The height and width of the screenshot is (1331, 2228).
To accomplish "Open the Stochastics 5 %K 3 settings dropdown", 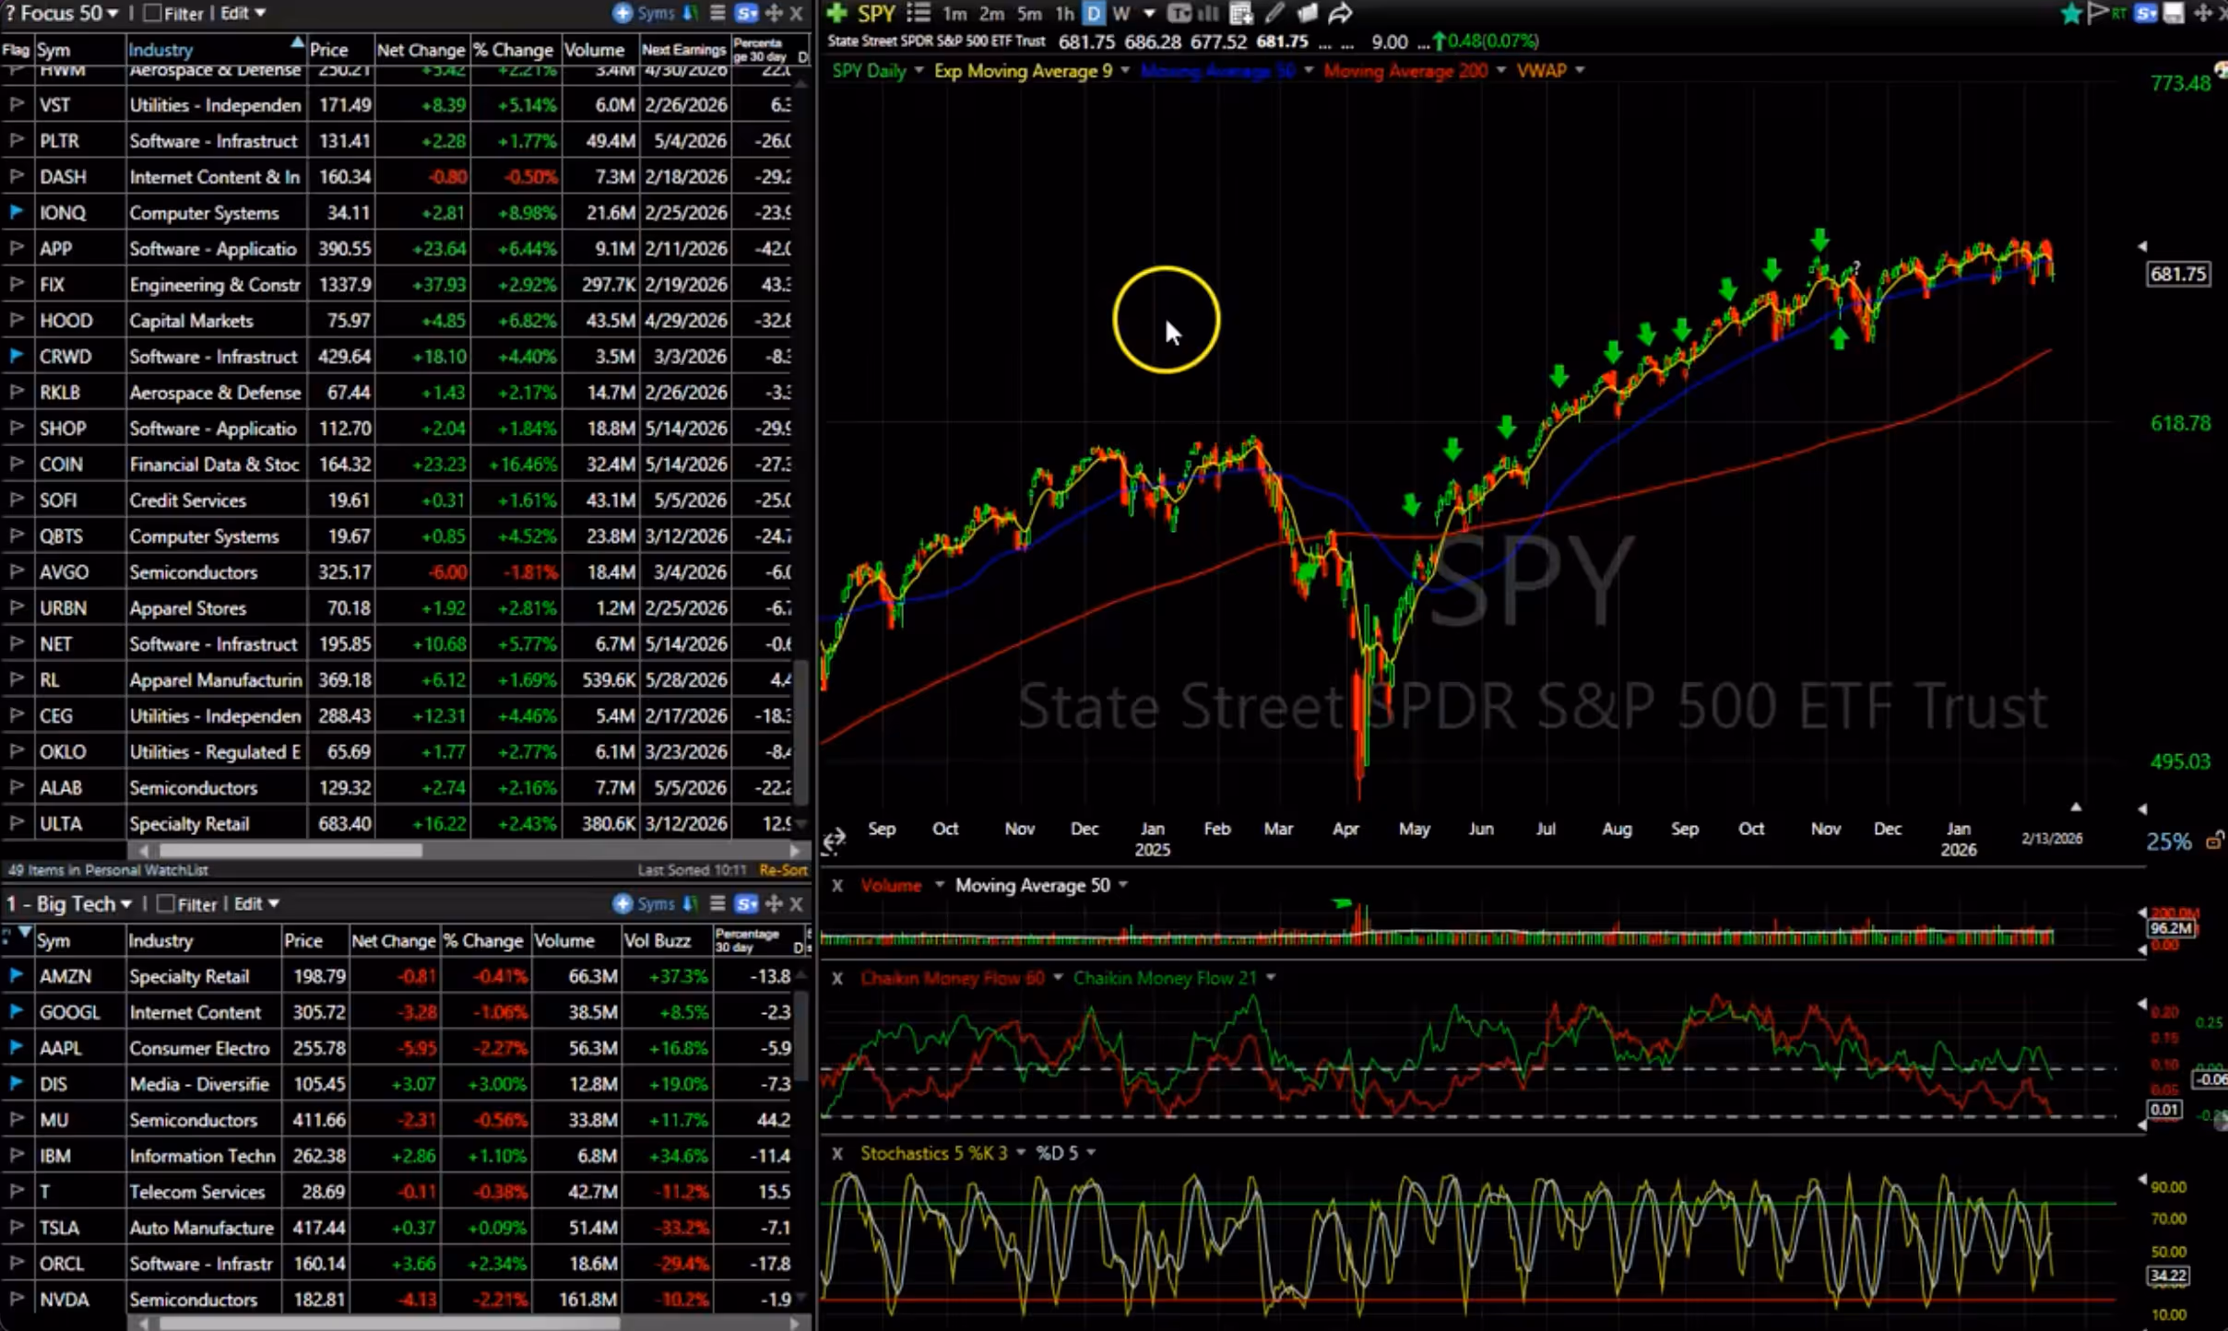I will point(1021,1153).
